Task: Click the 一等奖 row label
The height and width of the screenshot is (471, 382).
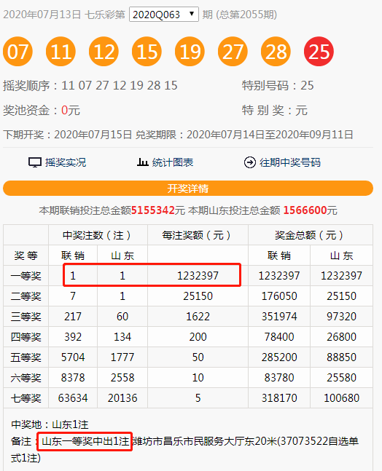Action: pyautogui.click(x=26, y=276)
